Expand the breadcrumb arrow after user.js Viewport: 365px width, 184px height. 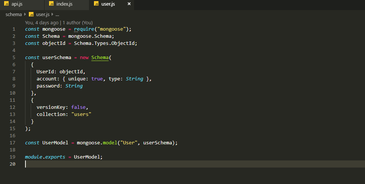click(52, 15)
